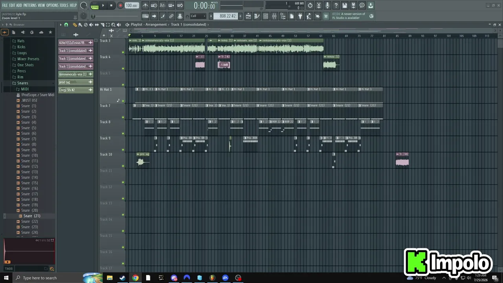Viewport: 503px width, 283px height.
Task: Open the browser starred favorites tab icon
Action: 50,32
